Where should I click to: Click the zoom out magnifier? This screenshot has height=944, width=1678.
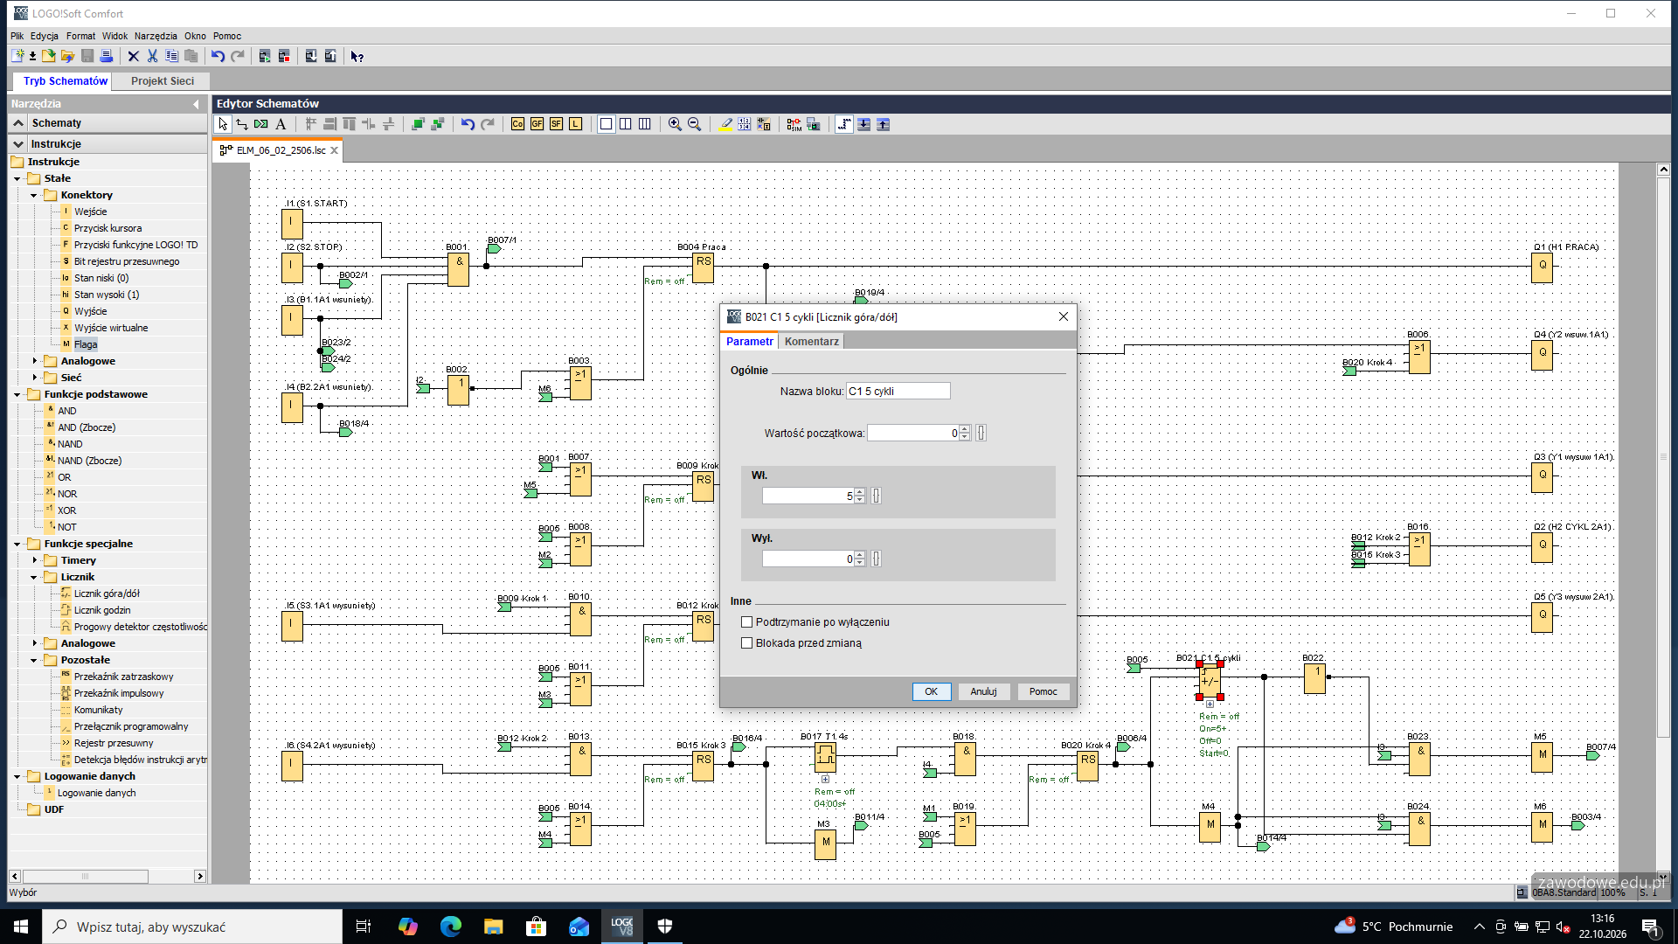694,124
